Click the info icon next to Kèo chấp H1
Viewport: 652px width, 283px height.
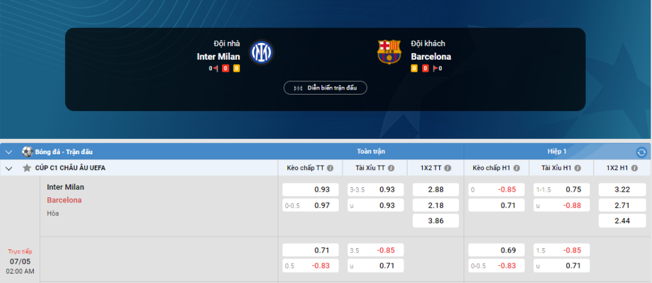coord(516,168)
